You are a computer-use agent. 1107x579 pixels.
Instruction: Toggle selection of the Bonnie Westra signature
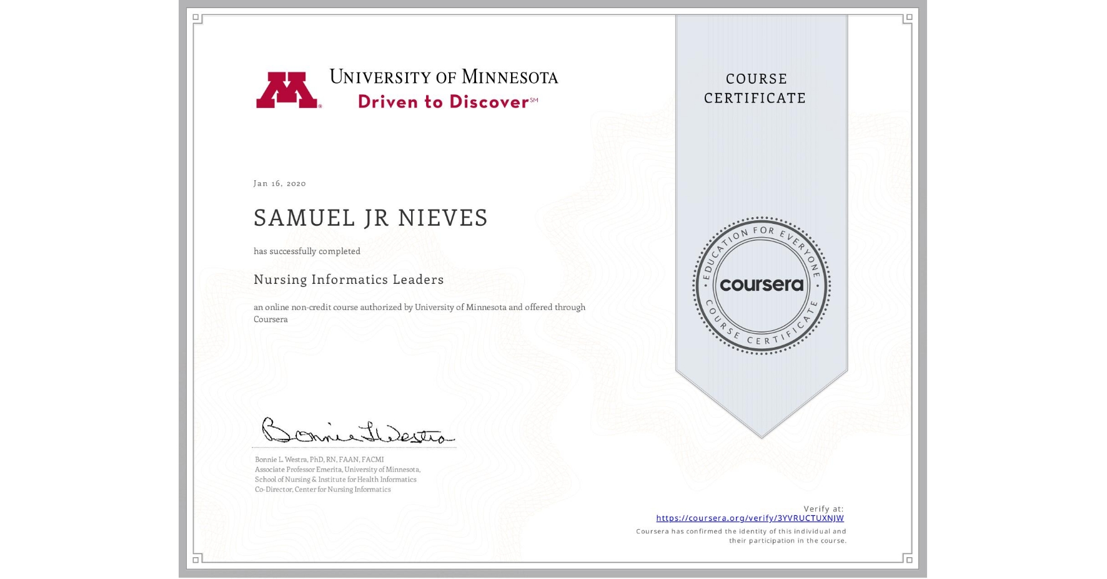tap(353, 430)
